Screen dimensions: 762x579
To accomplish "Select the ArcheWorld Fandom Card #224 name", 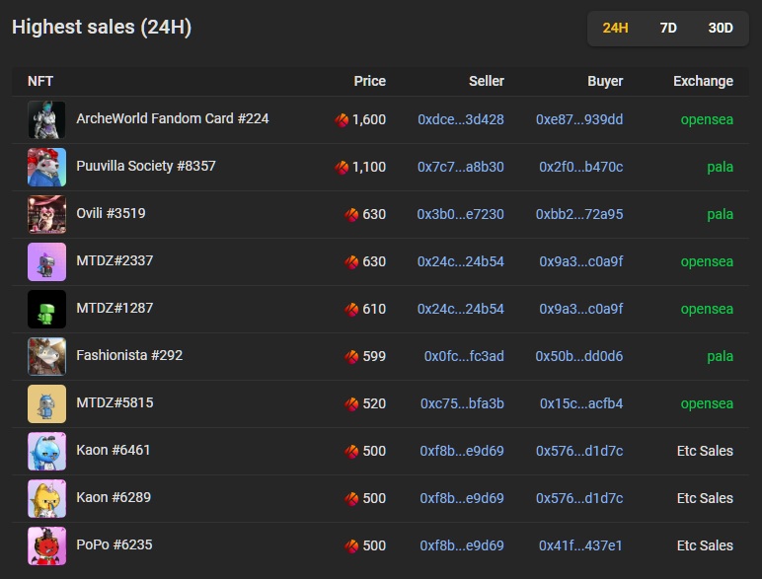I will click(x=173, y=118).
